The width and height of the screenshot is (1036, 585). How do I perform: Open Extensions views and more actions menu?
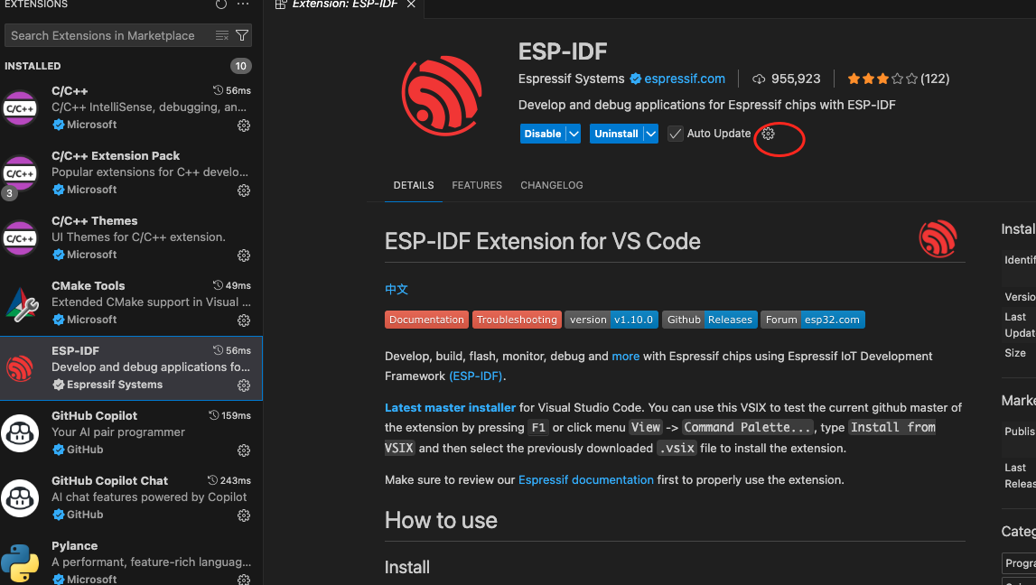pyautogui.click(x=243, y=4)
